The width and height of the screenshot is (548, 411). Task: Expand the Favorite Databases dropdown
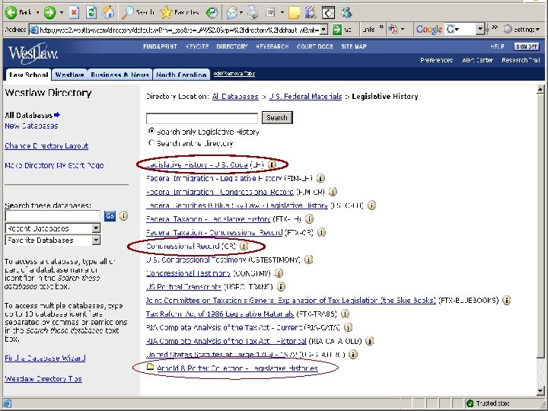(x=96, y=240)
